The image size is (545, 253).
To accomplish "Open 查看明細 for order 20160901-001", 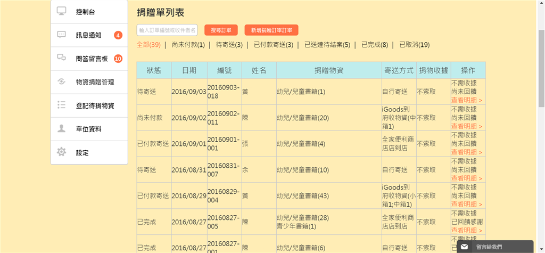I will point(467,152).
